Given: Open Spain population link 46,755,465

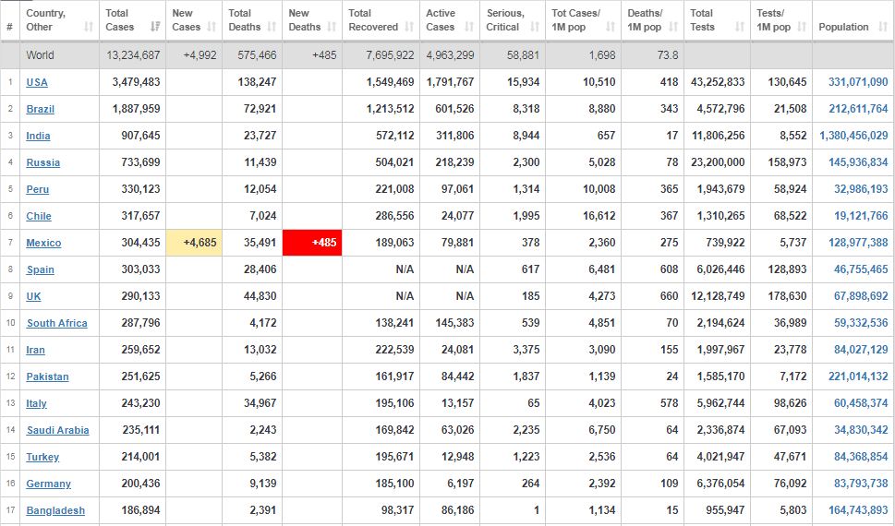Looking at the screenshot, I should [x=861, y=269].
